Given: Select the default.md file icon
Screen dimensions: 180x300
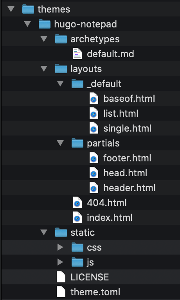Looking at the screenshot, I should pos(77,54).
